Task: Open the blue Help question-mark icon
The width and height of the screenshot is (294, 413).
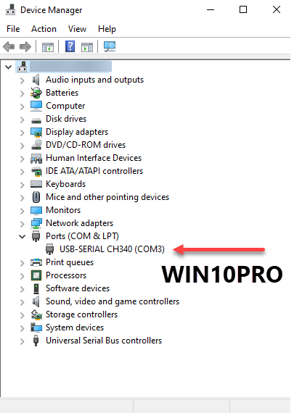Action: (x=70, y=46)
